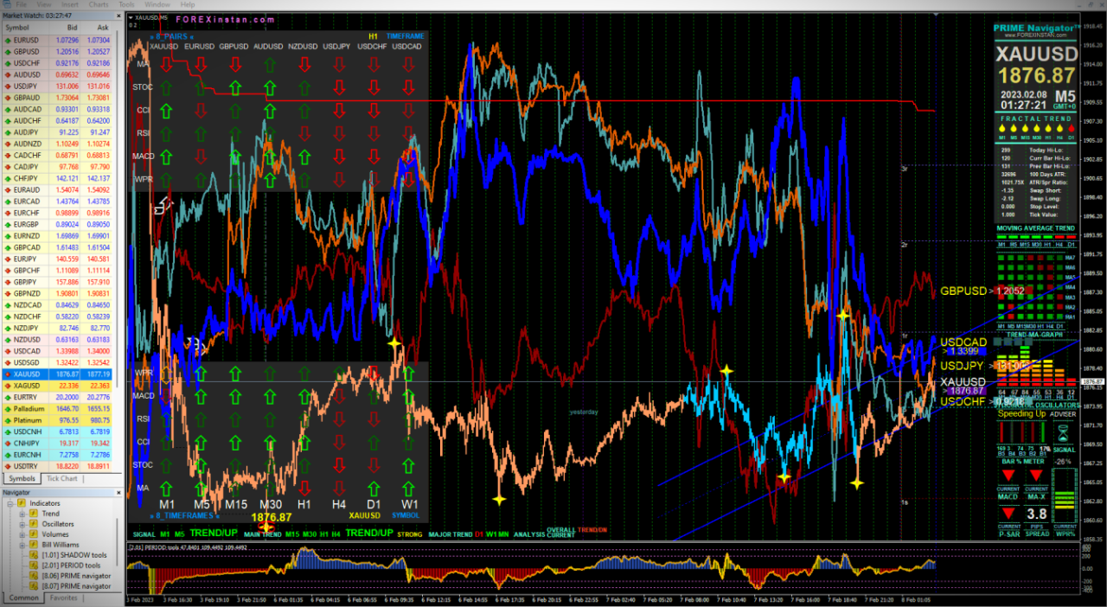Click the FOREXinstan.com link on chart
The width and height of the screenshot is (1107, 607).
pyautogui.click(x=225, y=19)
